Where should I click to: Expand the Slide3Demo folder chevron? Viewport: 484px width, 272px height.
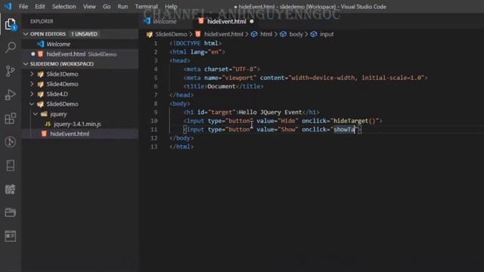click(32, 74)
